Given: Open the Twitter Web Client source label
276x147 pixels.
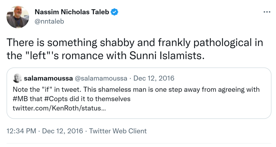Looking at the screenshot, I should (x=118, y=131).
